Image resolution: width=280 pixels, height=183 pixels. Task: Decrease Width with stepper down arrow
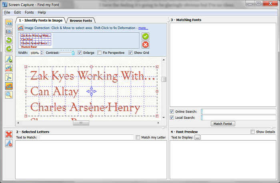(42, 54)
